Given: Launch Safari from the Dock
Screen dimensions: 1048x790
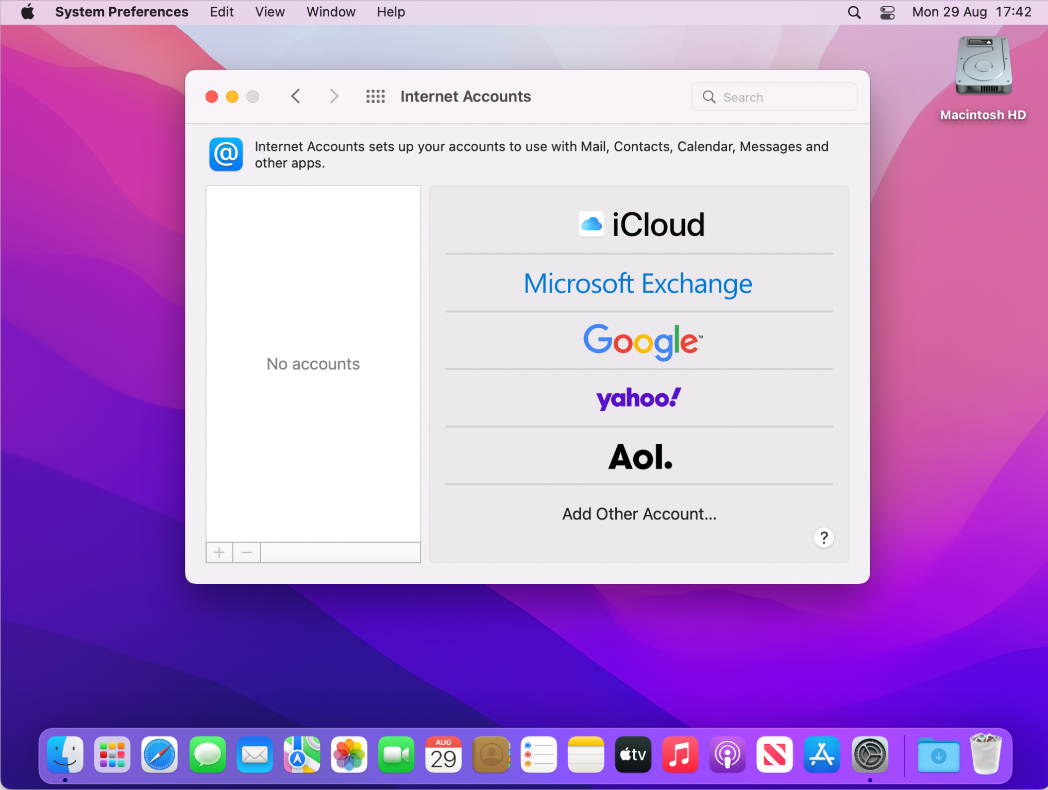Looking at the screenshot, I should pos(160,755).
